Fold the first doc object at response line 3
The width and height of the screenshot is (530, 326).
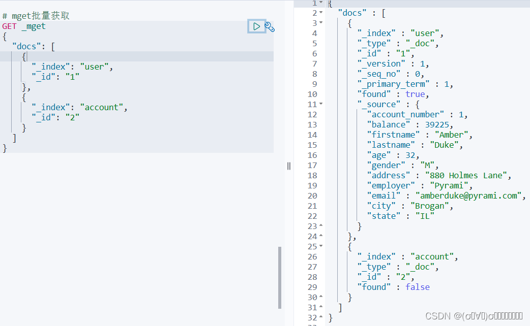pyautogui.click(x=321, y=23)
